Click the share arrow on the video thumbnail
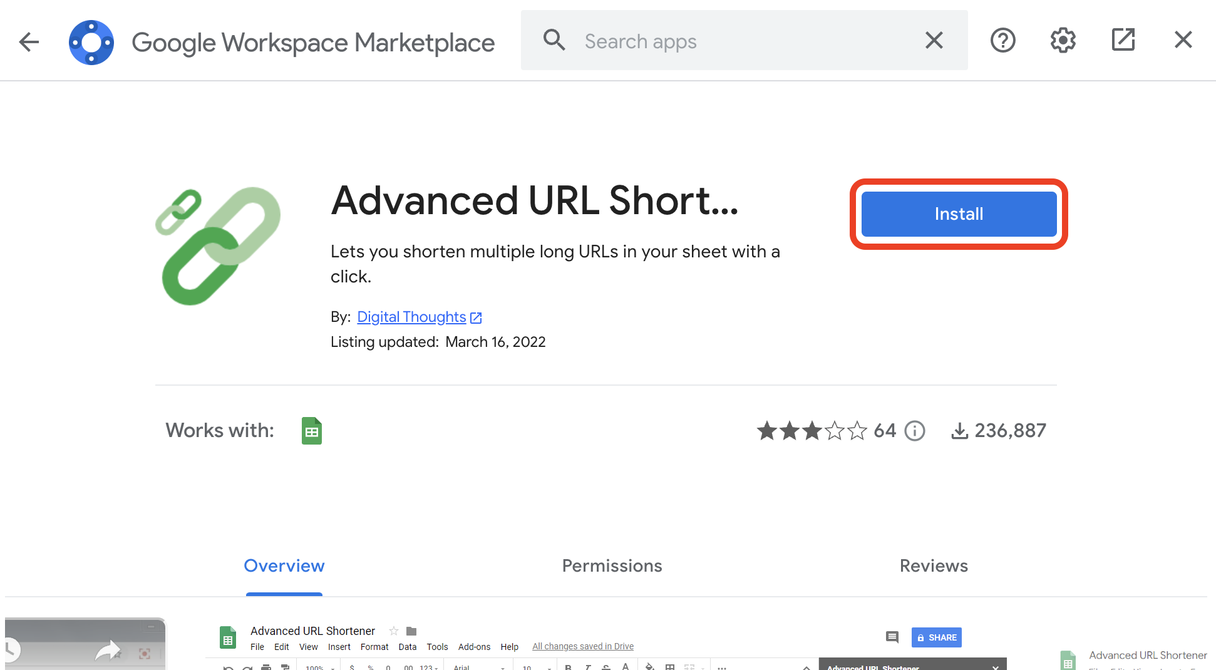Screen dimensions: 1216x670 pyautogui.click(x=108, y=650)
